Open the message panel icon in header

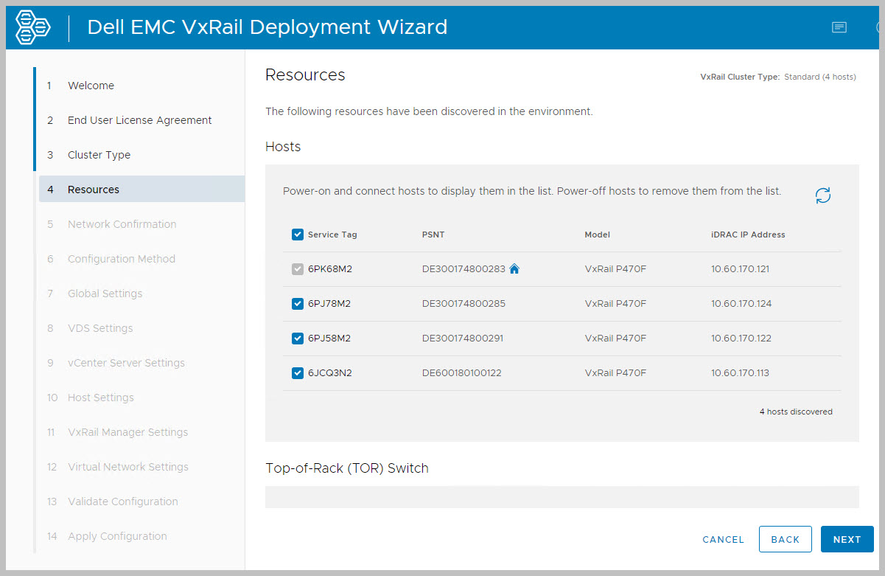(839, 28)
